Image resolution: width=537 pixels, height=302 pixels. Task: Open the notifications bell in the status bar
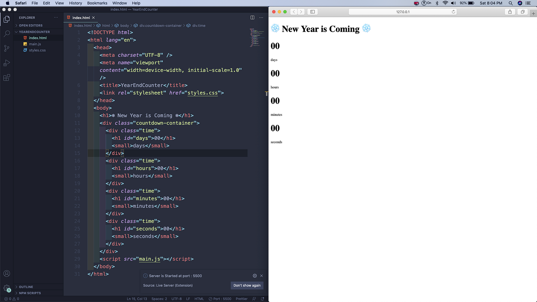263,299
